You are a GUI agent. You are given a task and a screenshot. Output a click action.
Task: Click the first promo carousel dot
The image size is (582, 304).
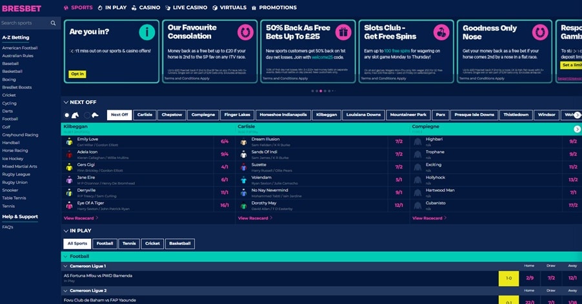pyautogui.click(x=312, y=91)
